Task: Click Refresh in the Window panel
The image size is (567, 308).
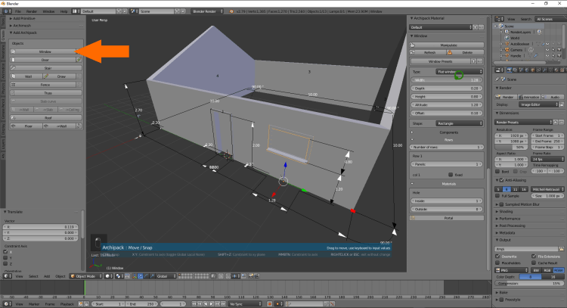Action: click(x=429, y=53)
